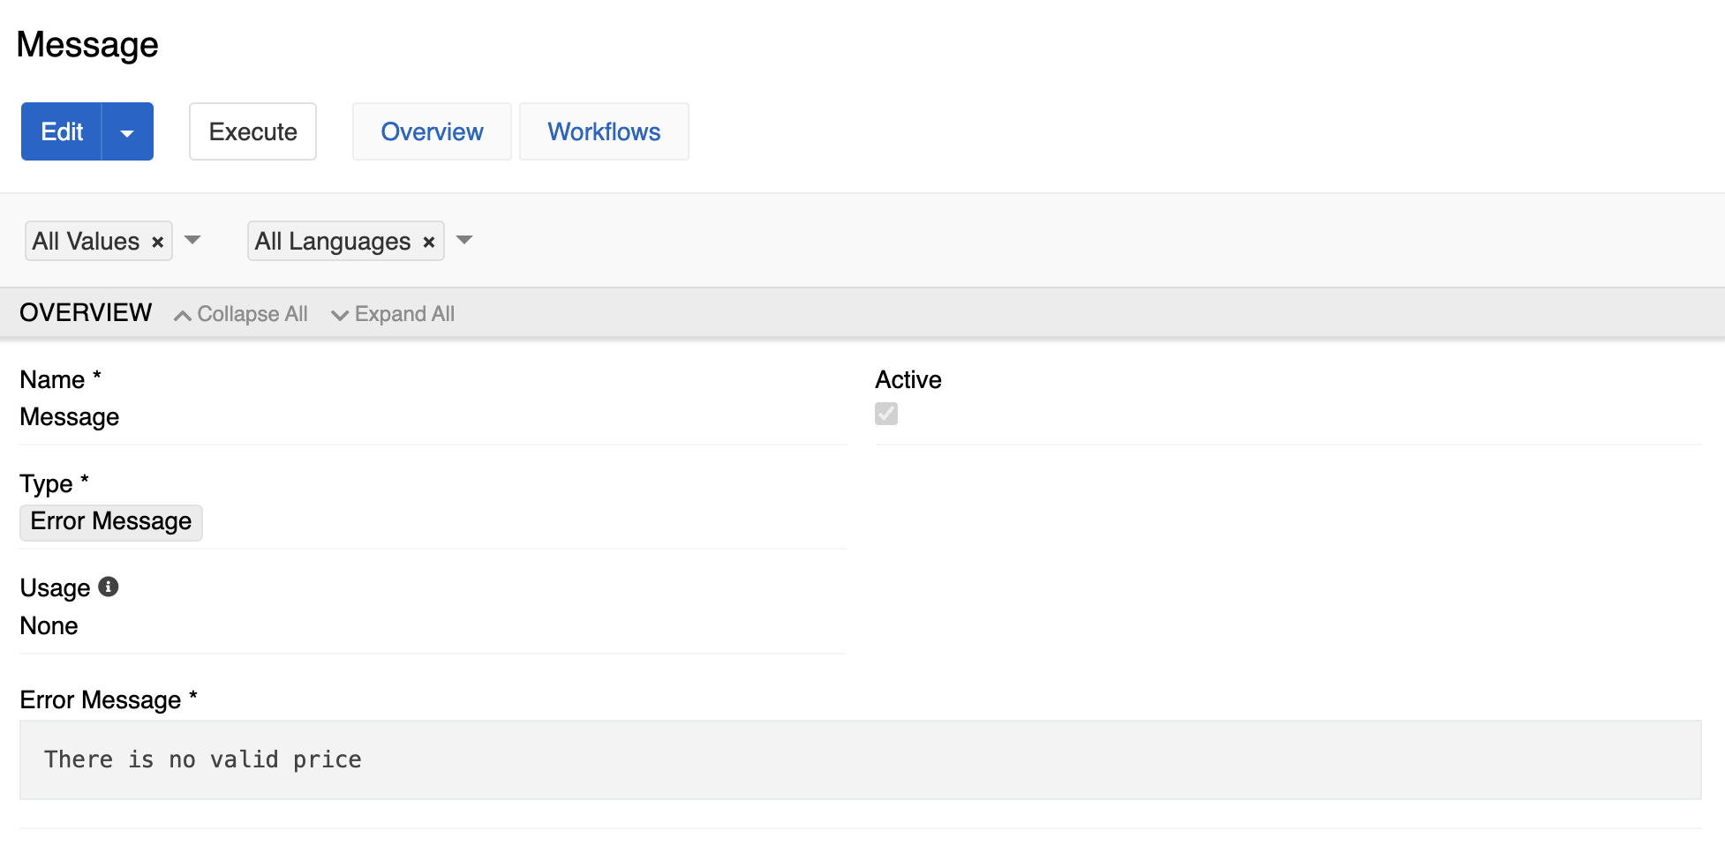
Task: Remove the All Values filter tag
Action: click(x=158, y=242)
